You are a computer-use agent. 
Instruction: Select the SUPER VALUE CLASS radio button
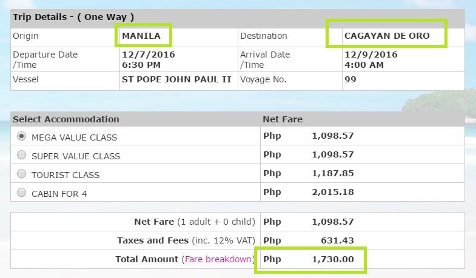coord(21,155)
